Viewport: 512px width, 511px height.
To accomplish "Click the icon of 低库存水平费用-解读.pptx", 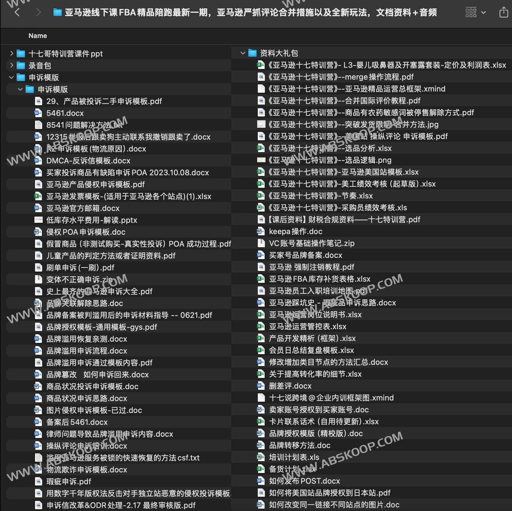I will pos(38,220).
